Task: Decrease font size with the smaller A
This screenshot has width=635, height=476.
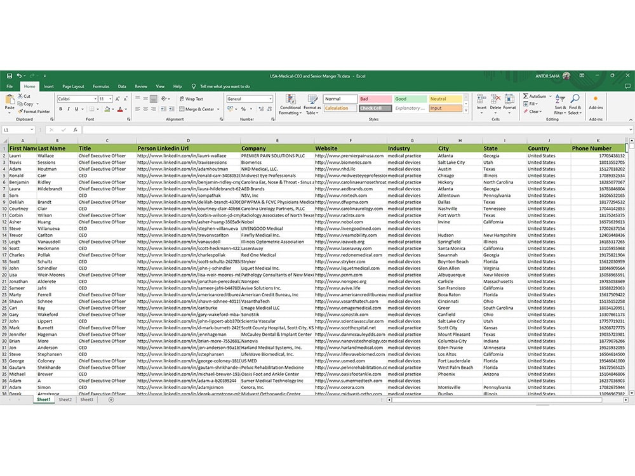Action: pos(126,99)
